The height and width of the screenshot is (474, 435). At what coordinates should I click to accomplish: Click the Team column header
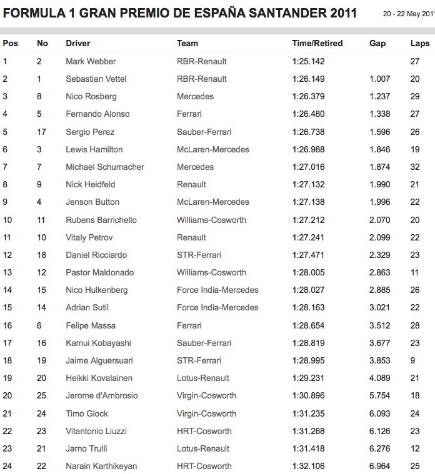pyautogui.click(x=187, y=44)
